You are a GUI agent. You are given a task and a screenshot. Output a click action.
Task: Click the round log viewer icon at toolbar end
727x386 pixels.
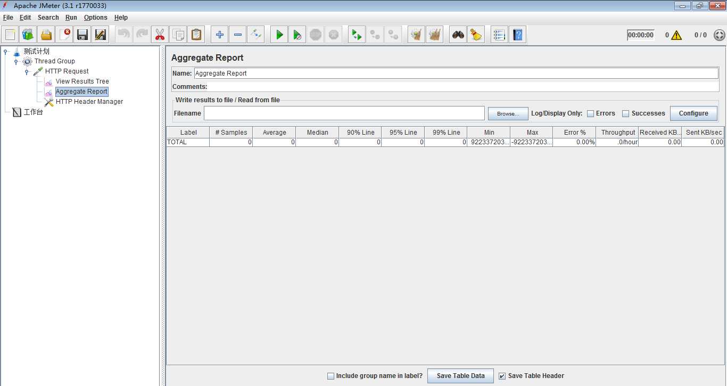tap(719, 35)
